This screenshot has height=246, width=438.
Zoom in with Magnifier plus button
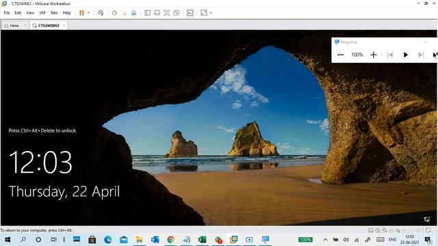pyautogui.click(x=374, y=55)
